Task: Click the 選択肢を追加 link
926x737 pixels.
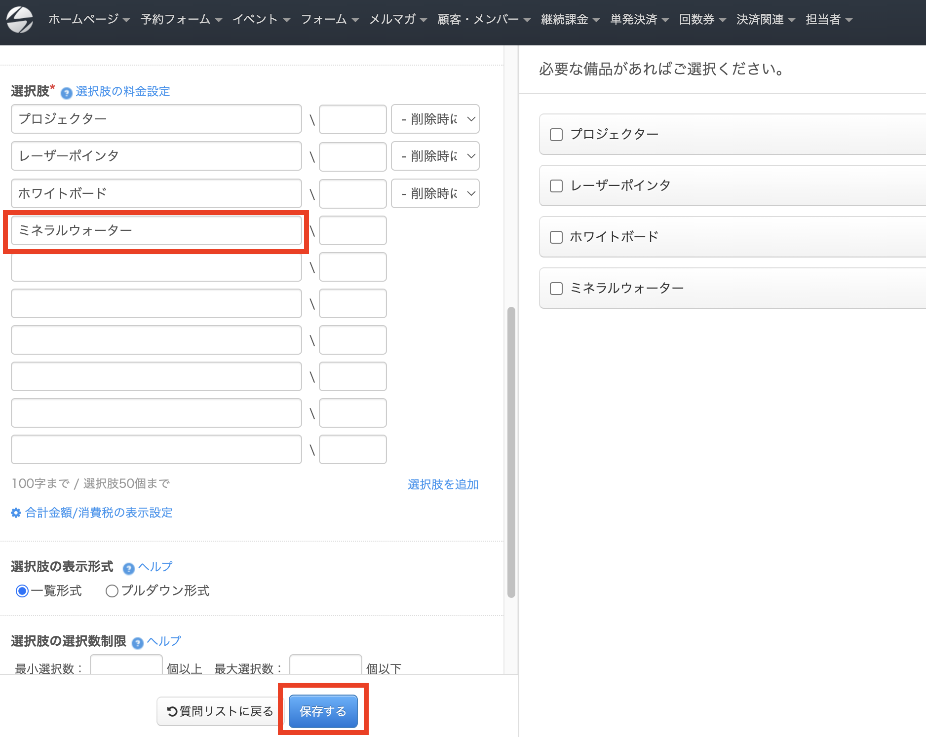Action: coord(443,484)
